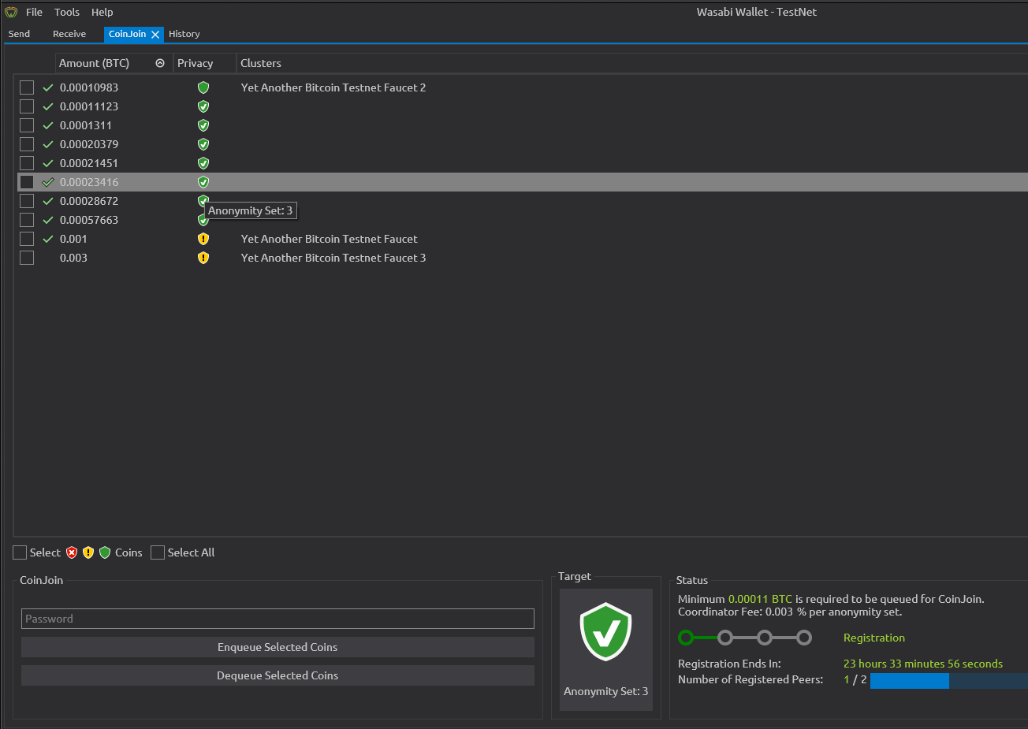The width and height of the screenshot is (1028, 729).
Task: Select the CoinJoin tab
Action: click(x=127, y=34)
